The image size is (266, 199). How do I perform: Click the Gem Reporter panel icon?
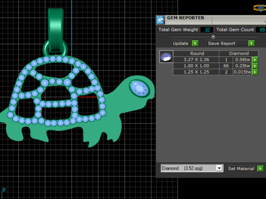click(160, 20)
